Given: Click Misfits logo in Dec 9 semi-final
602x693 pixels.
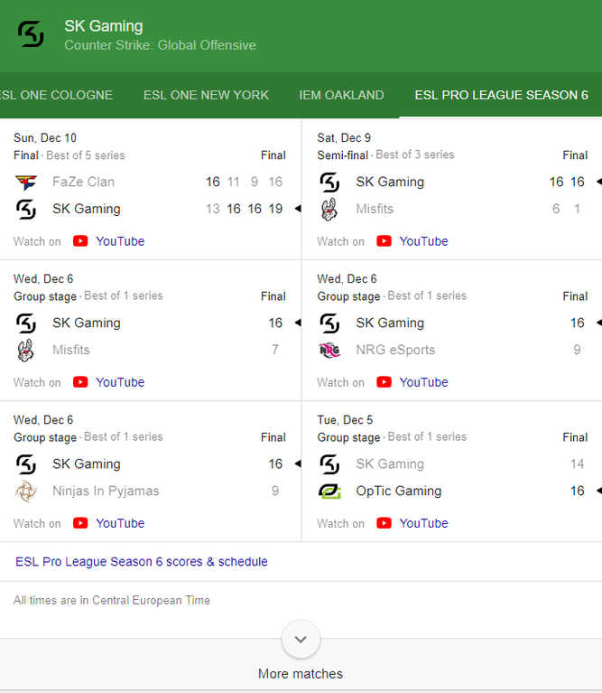Looking at the screenshot, I should pos(329,209).
